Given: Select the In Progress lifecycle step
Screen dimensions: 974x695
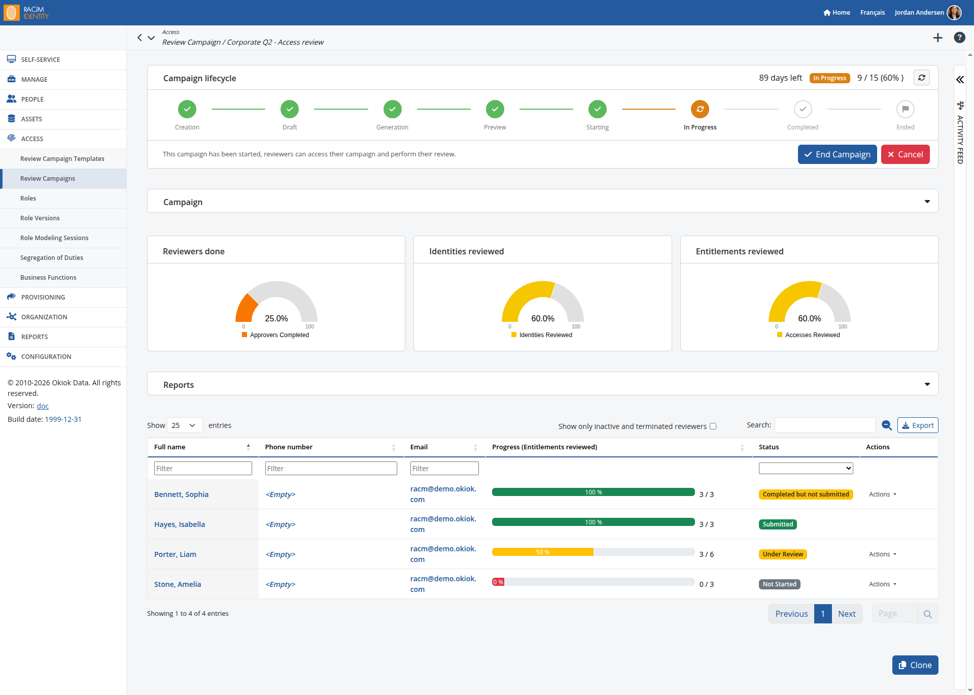Looking at the screenshot, I should coord(700,109).
